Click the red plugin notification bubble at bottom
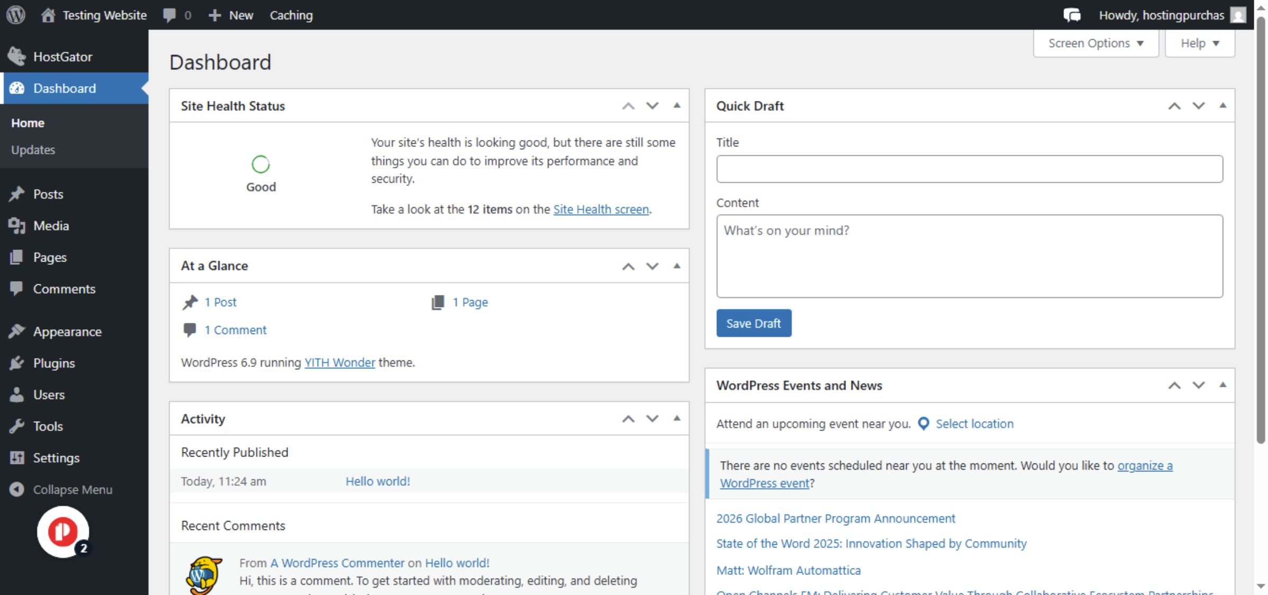Screen dimensions: 1268x595 coord(63,532)
